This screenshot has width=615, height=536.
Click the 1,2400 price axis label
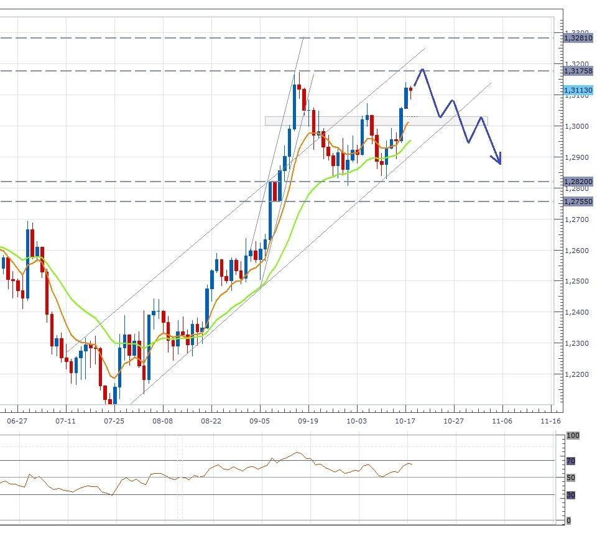tap(576, 313)
